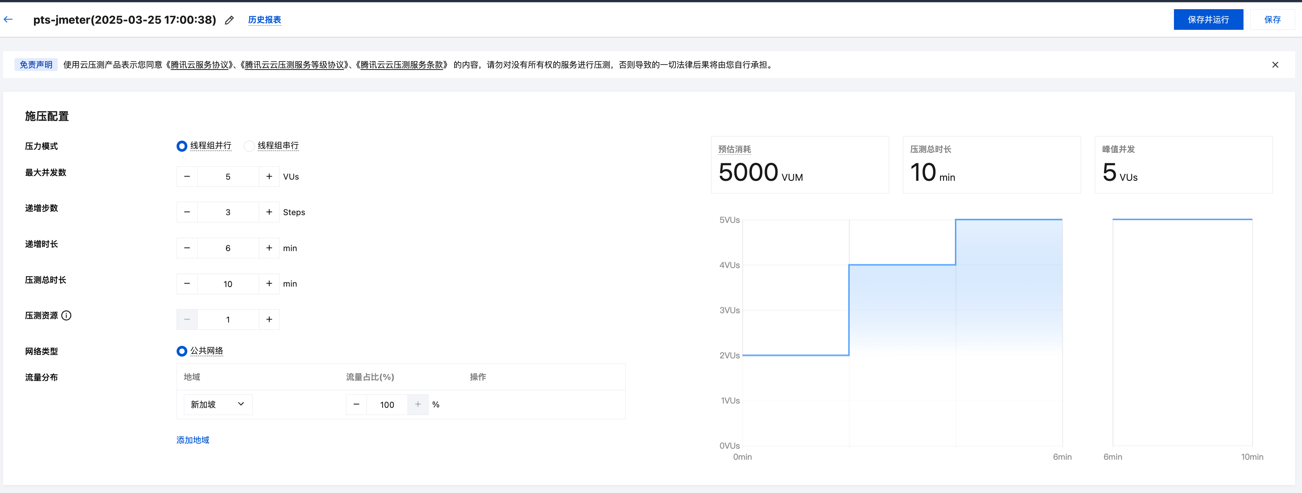Decrease 流量占比 percentage with the minus icon
This screenshot has height=493, width=1302.
click(356, 405)
